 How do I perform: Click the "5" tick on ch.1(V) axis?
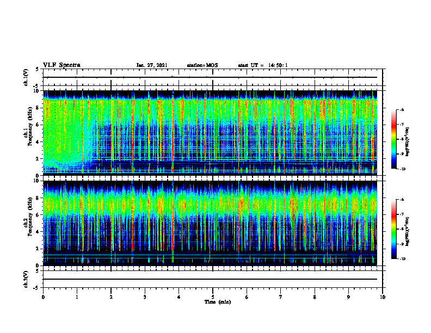[38, 69]
